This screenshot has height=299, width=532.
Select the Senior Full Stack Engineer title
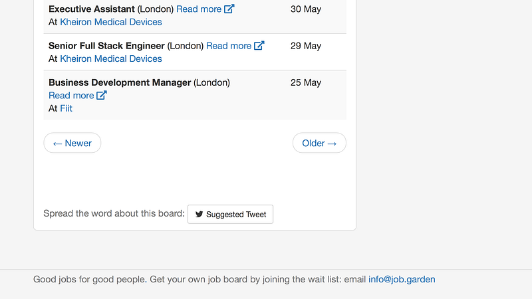coord(106,46)
